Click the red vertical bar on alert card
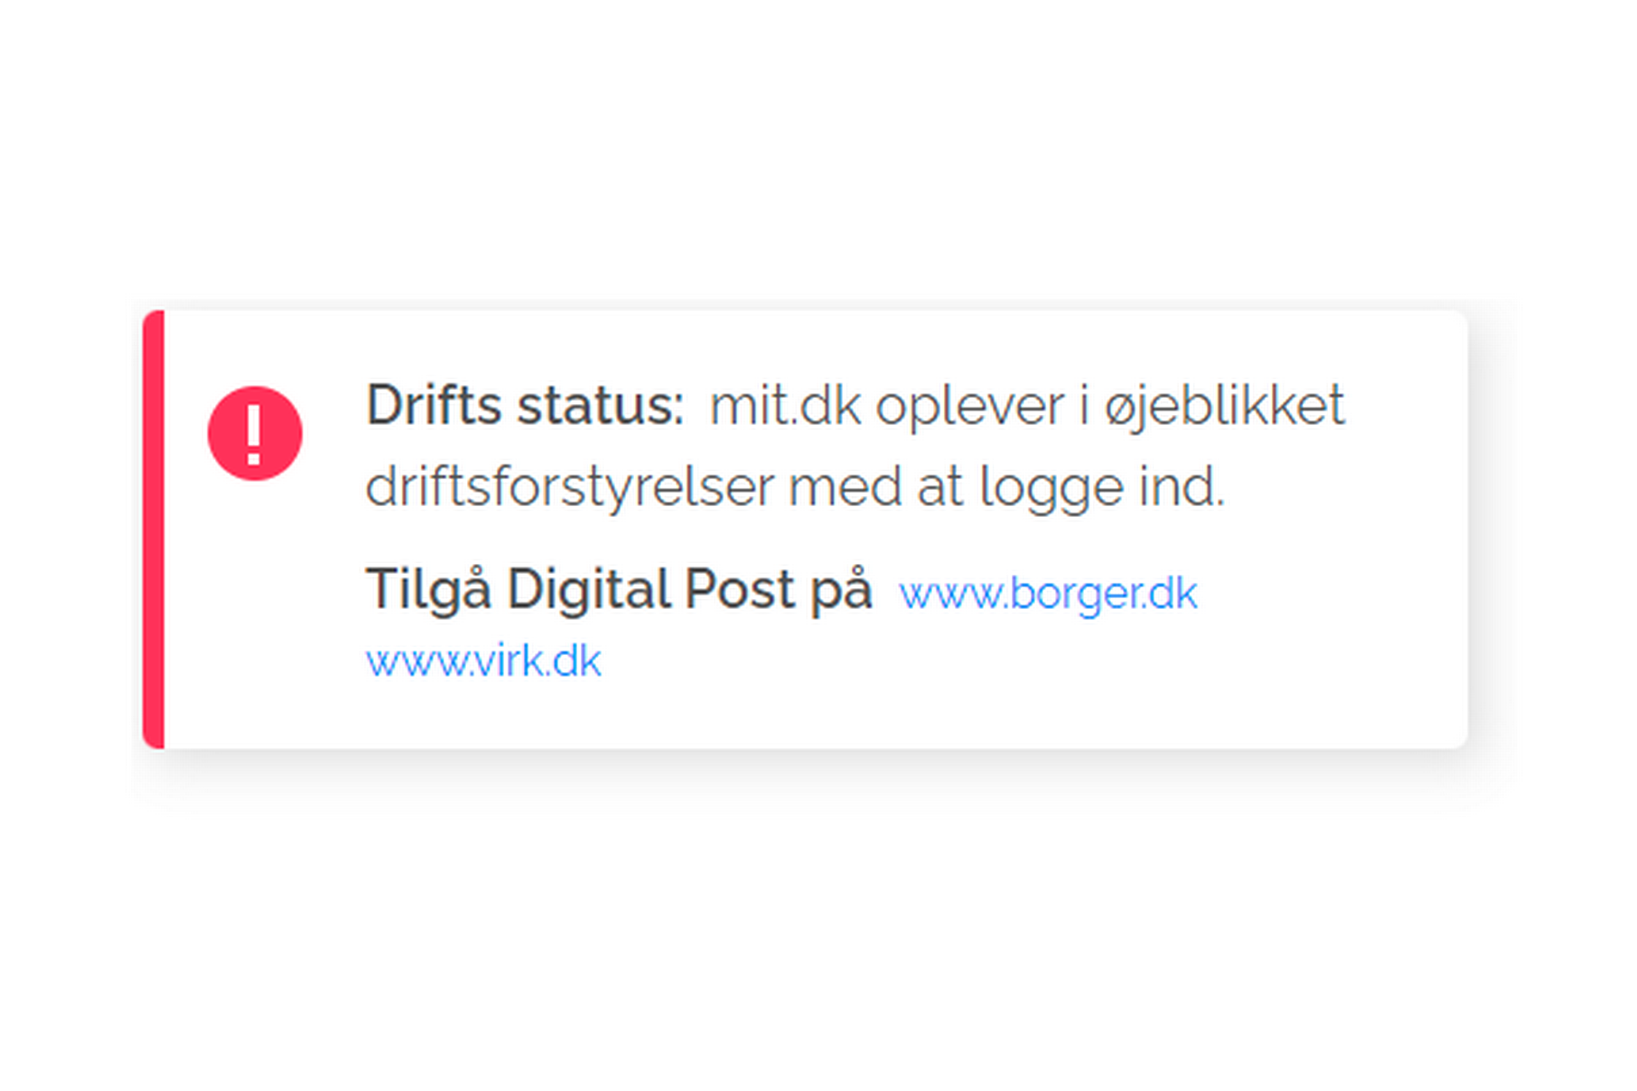 [x=153, y=529]
